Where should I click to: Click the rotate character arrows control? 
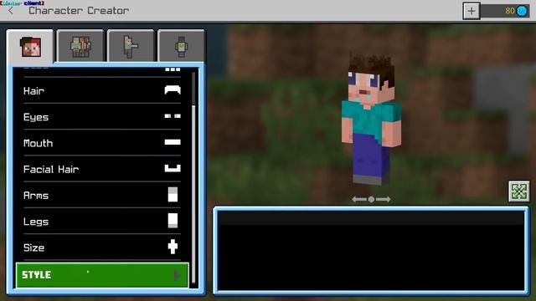(x=371, y=199)
